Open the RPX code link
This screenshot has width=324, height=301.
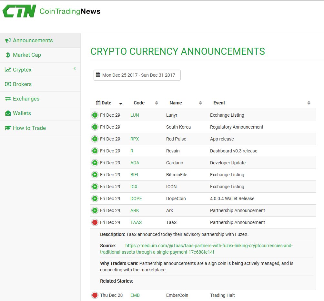(135, 139)
